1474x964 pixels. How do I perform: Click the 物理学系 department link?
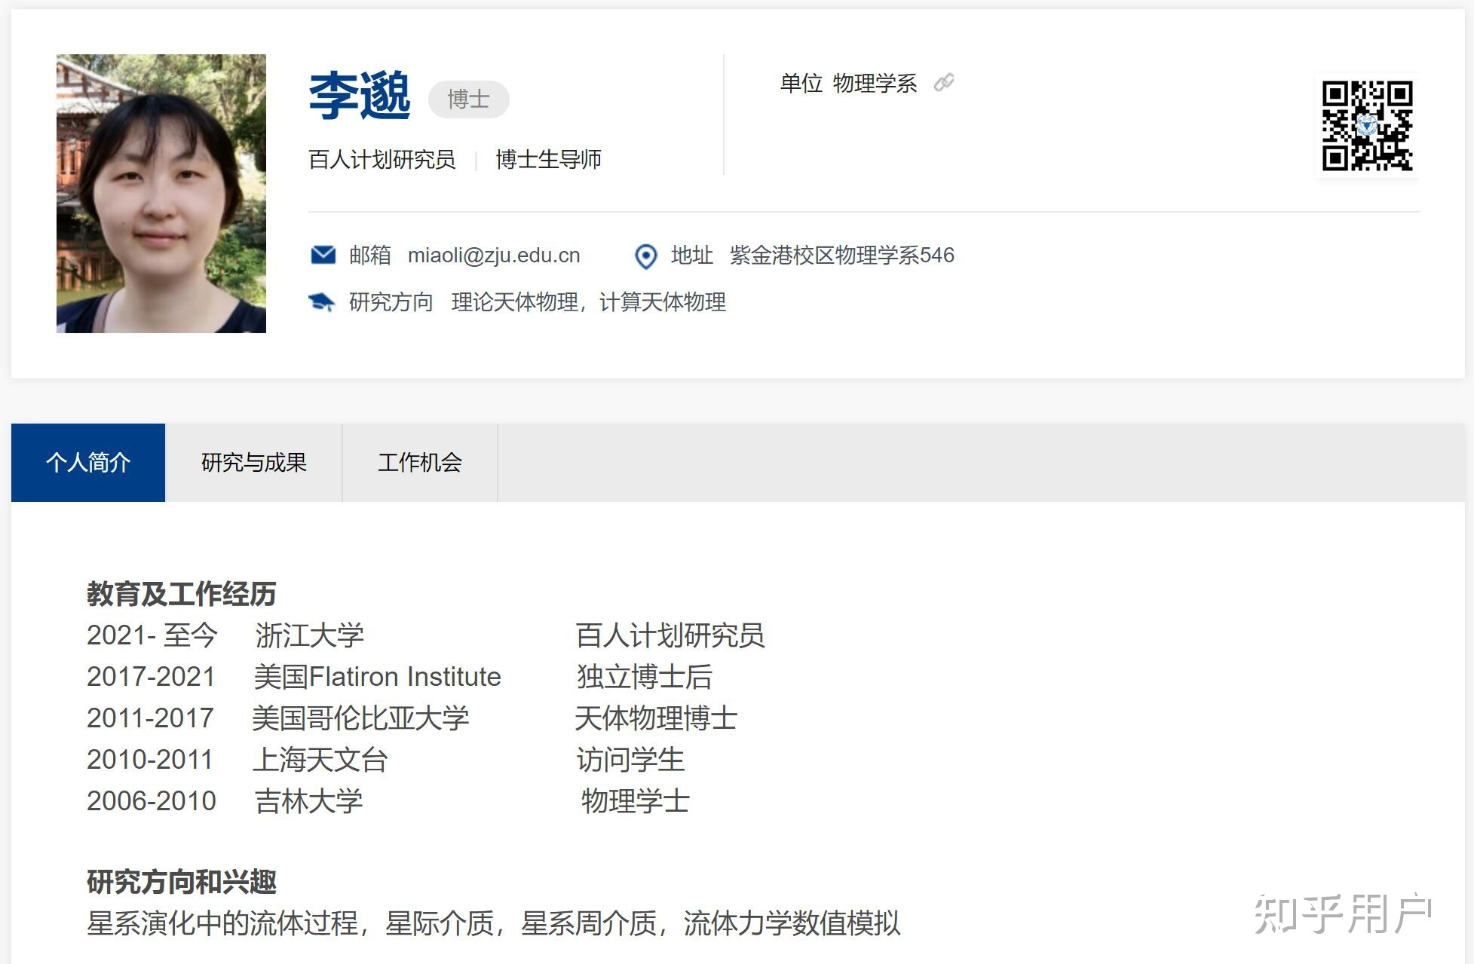click(875, 83)
